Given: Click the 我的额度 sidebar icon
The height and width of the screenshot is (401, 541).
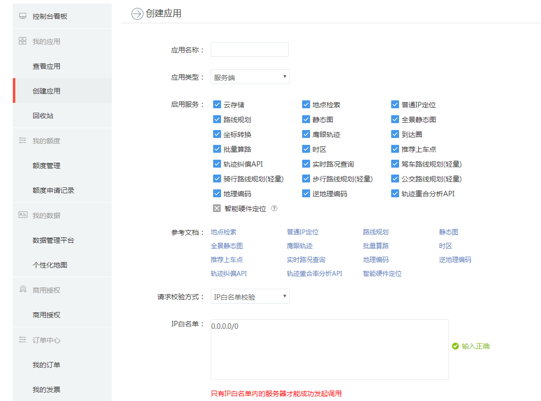Looking at the screenshot, I should (x=22, y=140).
